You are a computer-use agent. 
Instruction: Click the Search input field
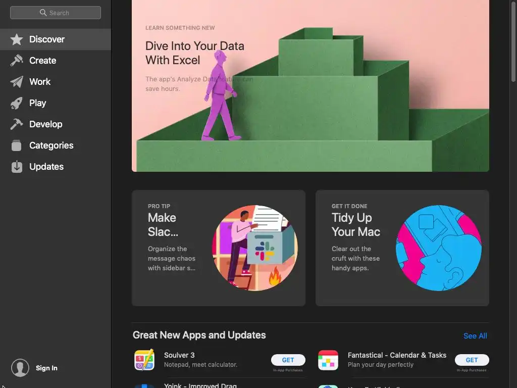pyautogui.click(x=56, y=13)
